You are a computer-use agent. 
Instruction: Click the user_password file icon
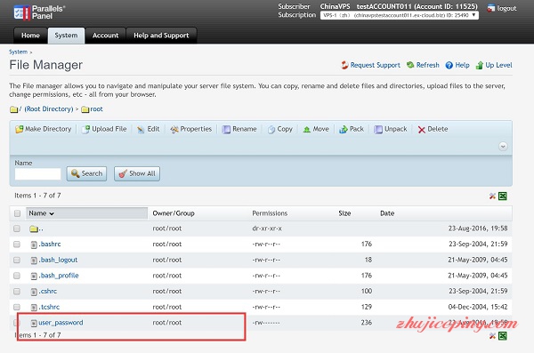34,323
